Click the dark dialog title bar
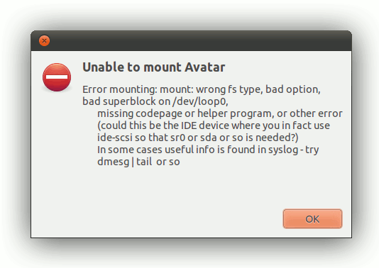This screenshot has height=268, width=379. [191, 40]
